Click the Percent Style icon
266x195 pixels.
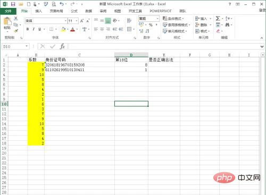(151, 25)
